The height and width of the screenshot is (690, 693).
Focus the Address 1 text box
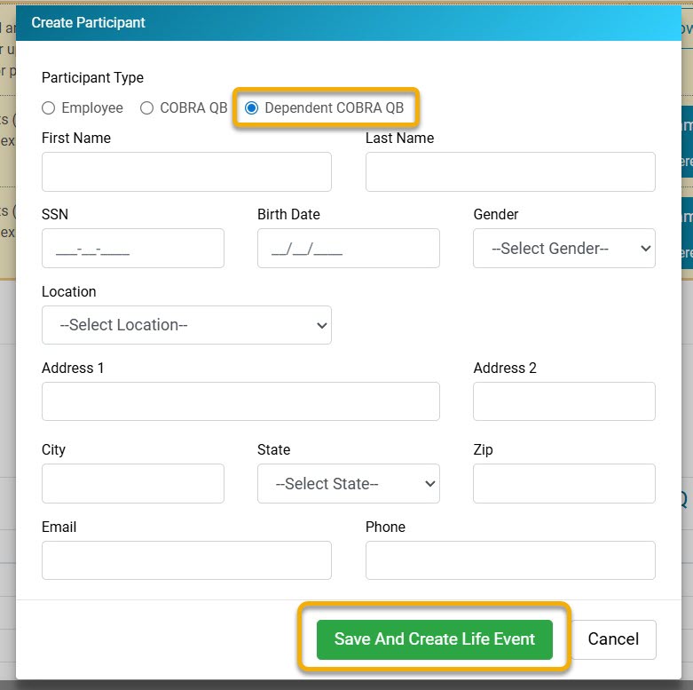tap(240, 401)
